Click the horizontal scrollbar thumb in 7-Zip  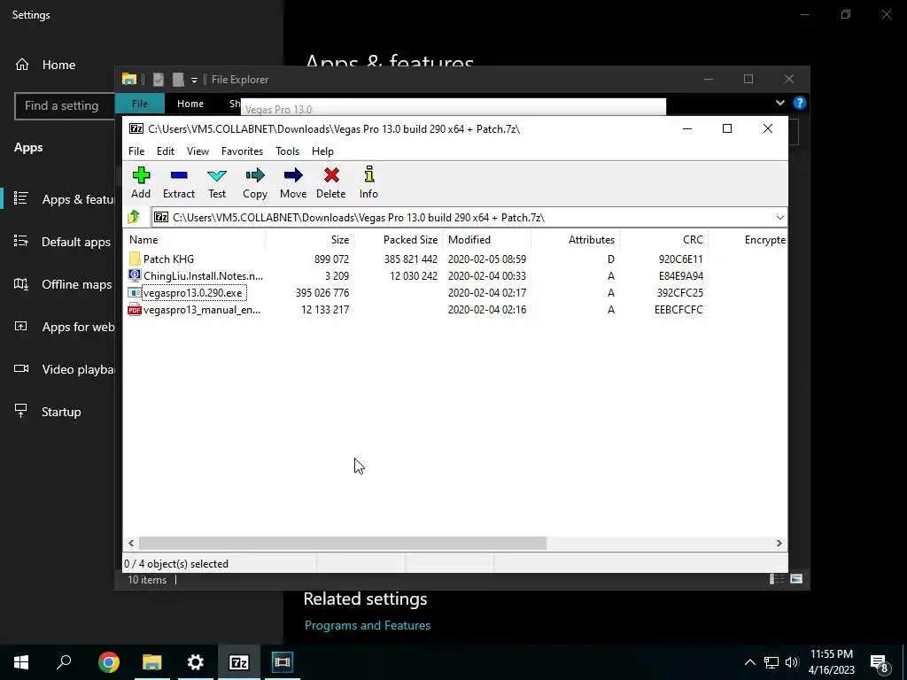click(343, 543)
